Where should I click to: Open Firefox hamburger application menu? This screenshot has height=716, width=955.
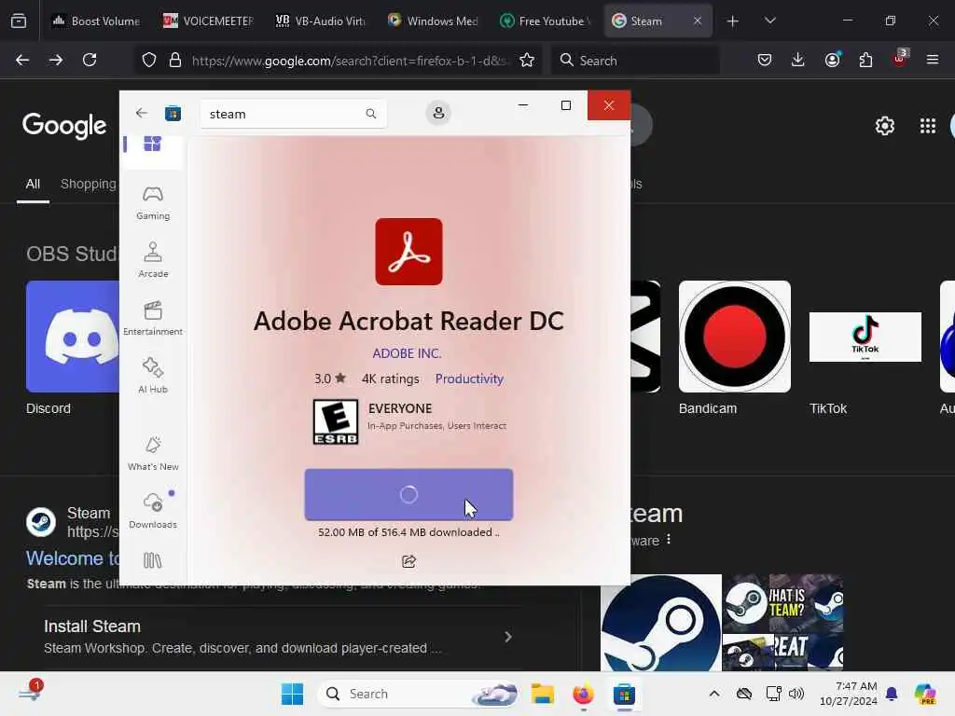[x=933, y=60]
